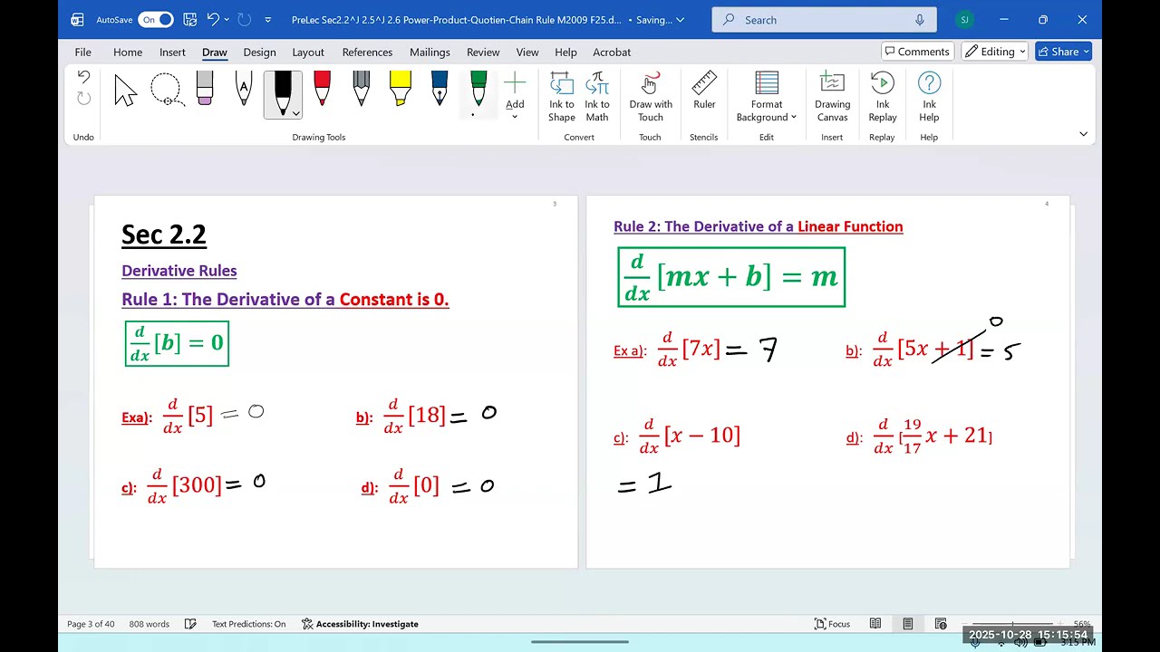Click Add pen plus icon
This screenshot has height=652, width=1160.
[515, 84]
